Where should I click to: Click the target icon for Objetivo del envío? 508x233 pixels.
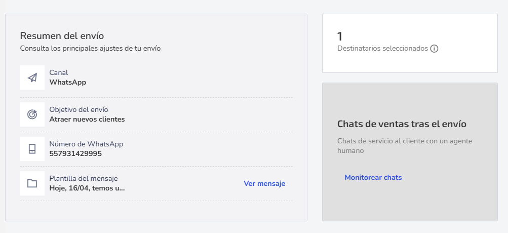(32, 114)
